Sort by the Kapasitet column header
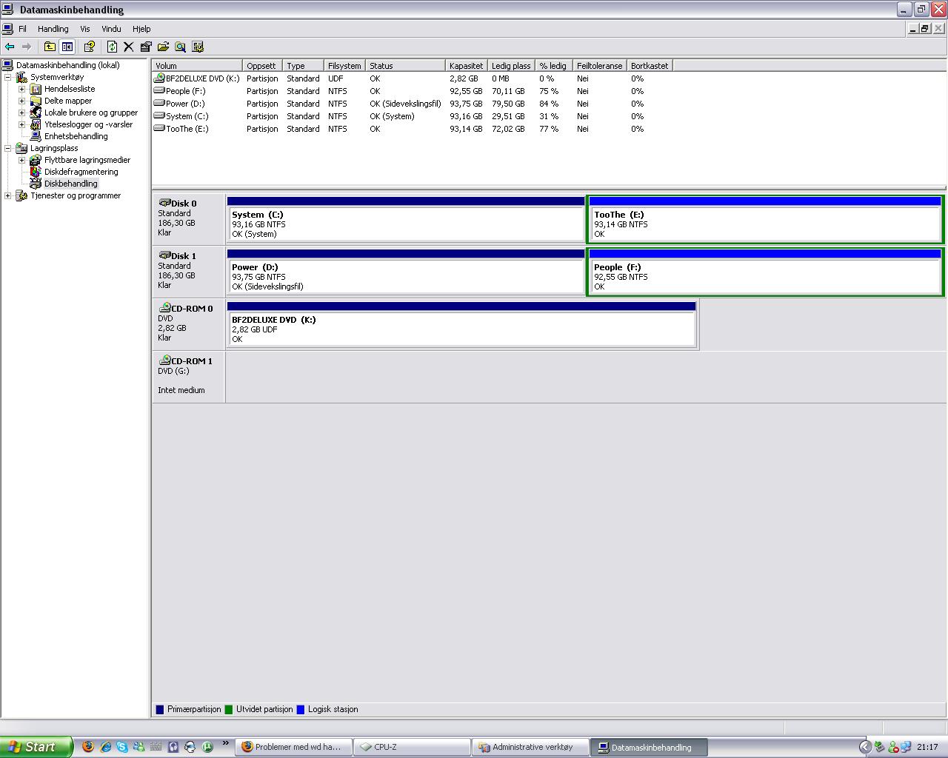 click(466, 66)
